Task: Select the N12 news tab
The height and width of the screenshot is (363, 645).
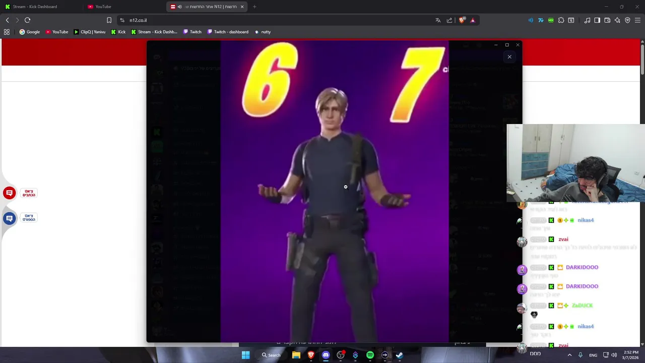Action: pyautogui.click(x=207, y=7)
